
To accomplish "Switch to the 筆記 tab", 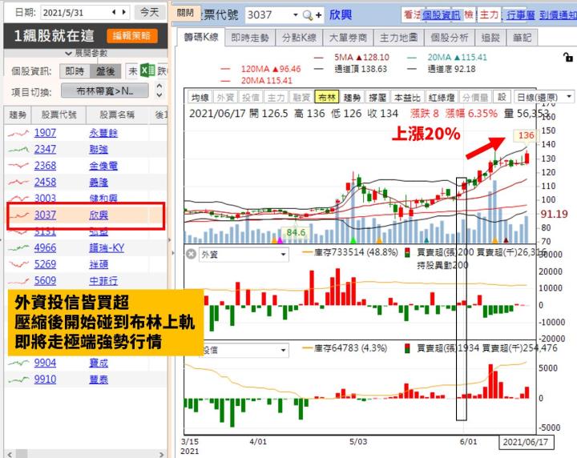I will tap(522, 38).
